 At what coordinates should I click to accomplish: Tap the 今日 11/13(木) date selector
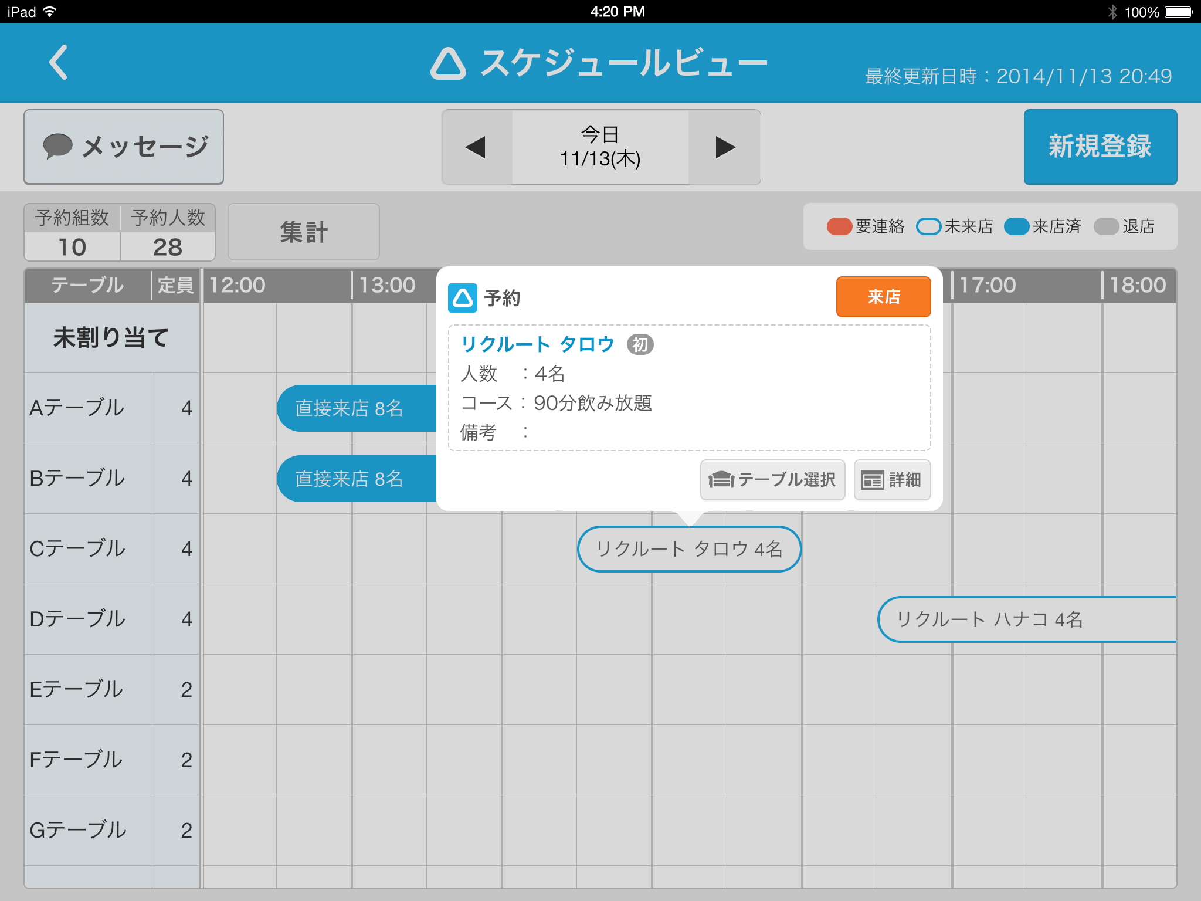[600, 147]
